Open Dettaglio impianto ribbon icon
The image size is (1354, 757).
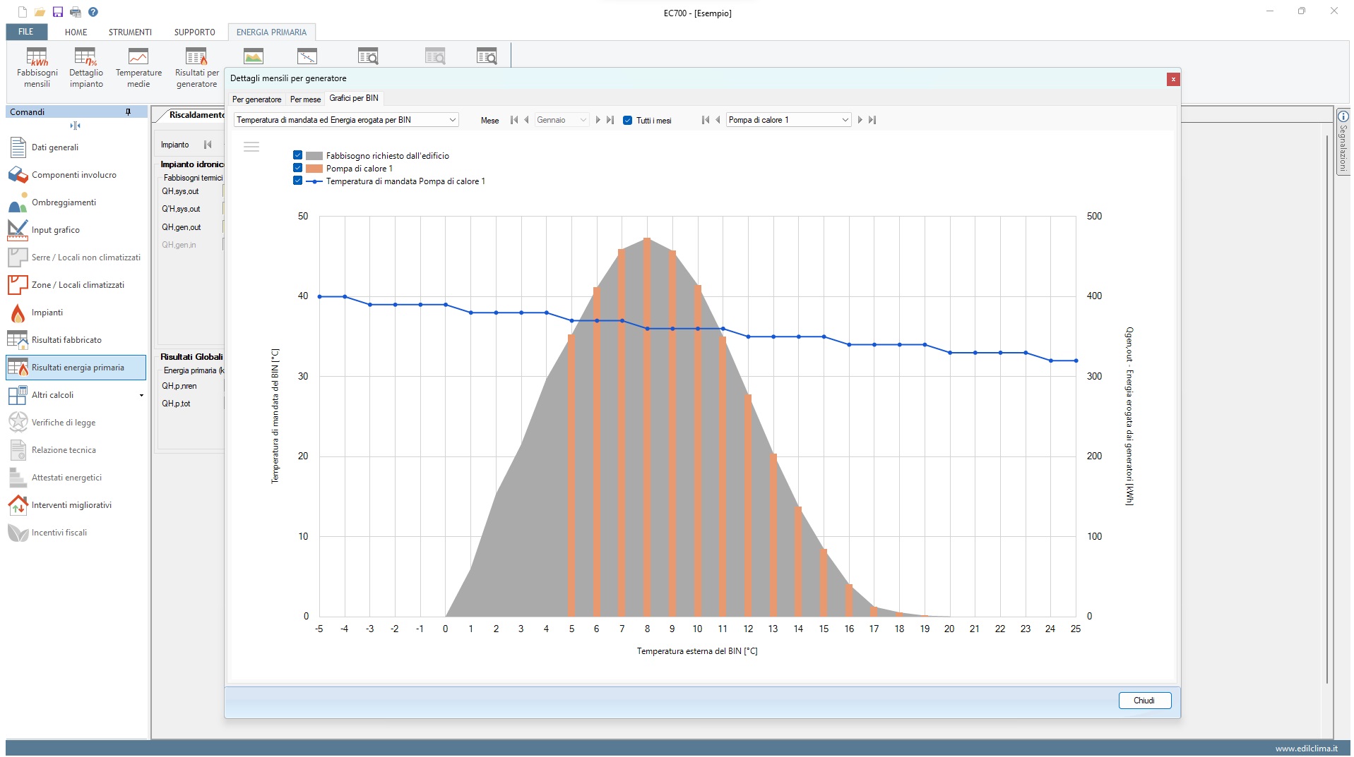click(x=86, y=68)
